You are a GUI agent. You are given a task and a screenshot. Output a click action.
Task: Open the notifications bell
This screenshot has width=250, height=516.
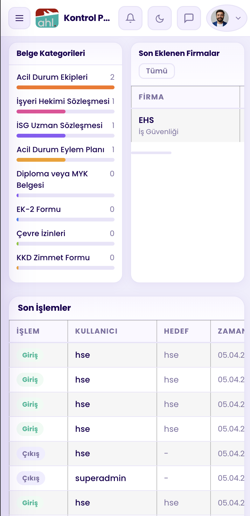[130, 18]
